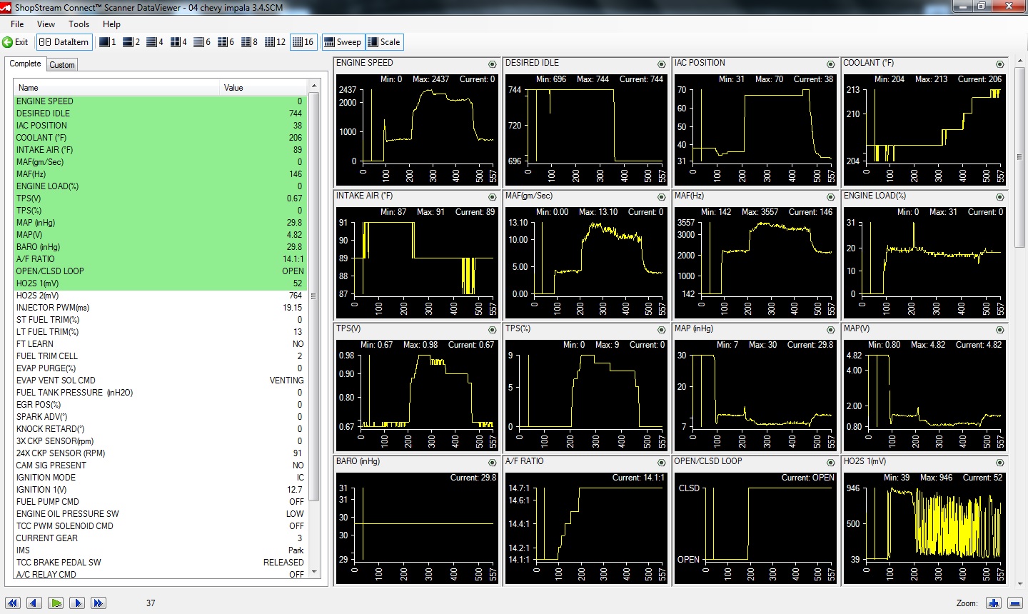The image size is (1028, 614).
Task: Open the Tools menu
Action: [x=79, y=24]
